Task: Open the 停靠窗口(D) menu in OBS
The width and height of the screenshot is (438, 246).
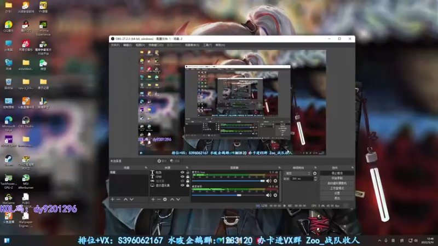Action: coord(156,45)
